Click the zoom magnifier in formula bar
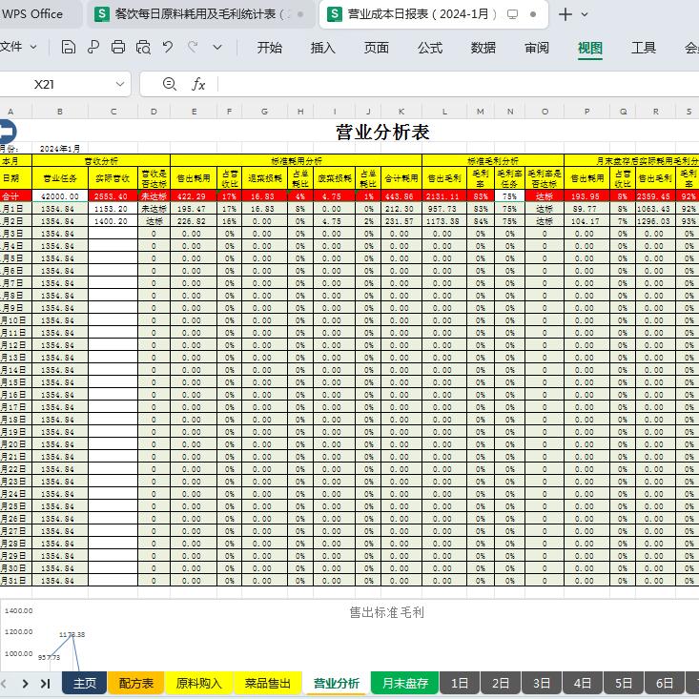The width and height of the screenshot is (699, 699). (x=170, y=84)
